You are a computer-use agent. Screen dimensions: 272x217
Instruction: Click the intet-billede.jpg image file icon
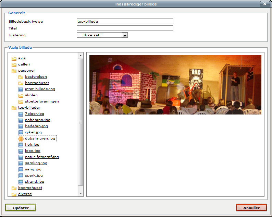21,89
